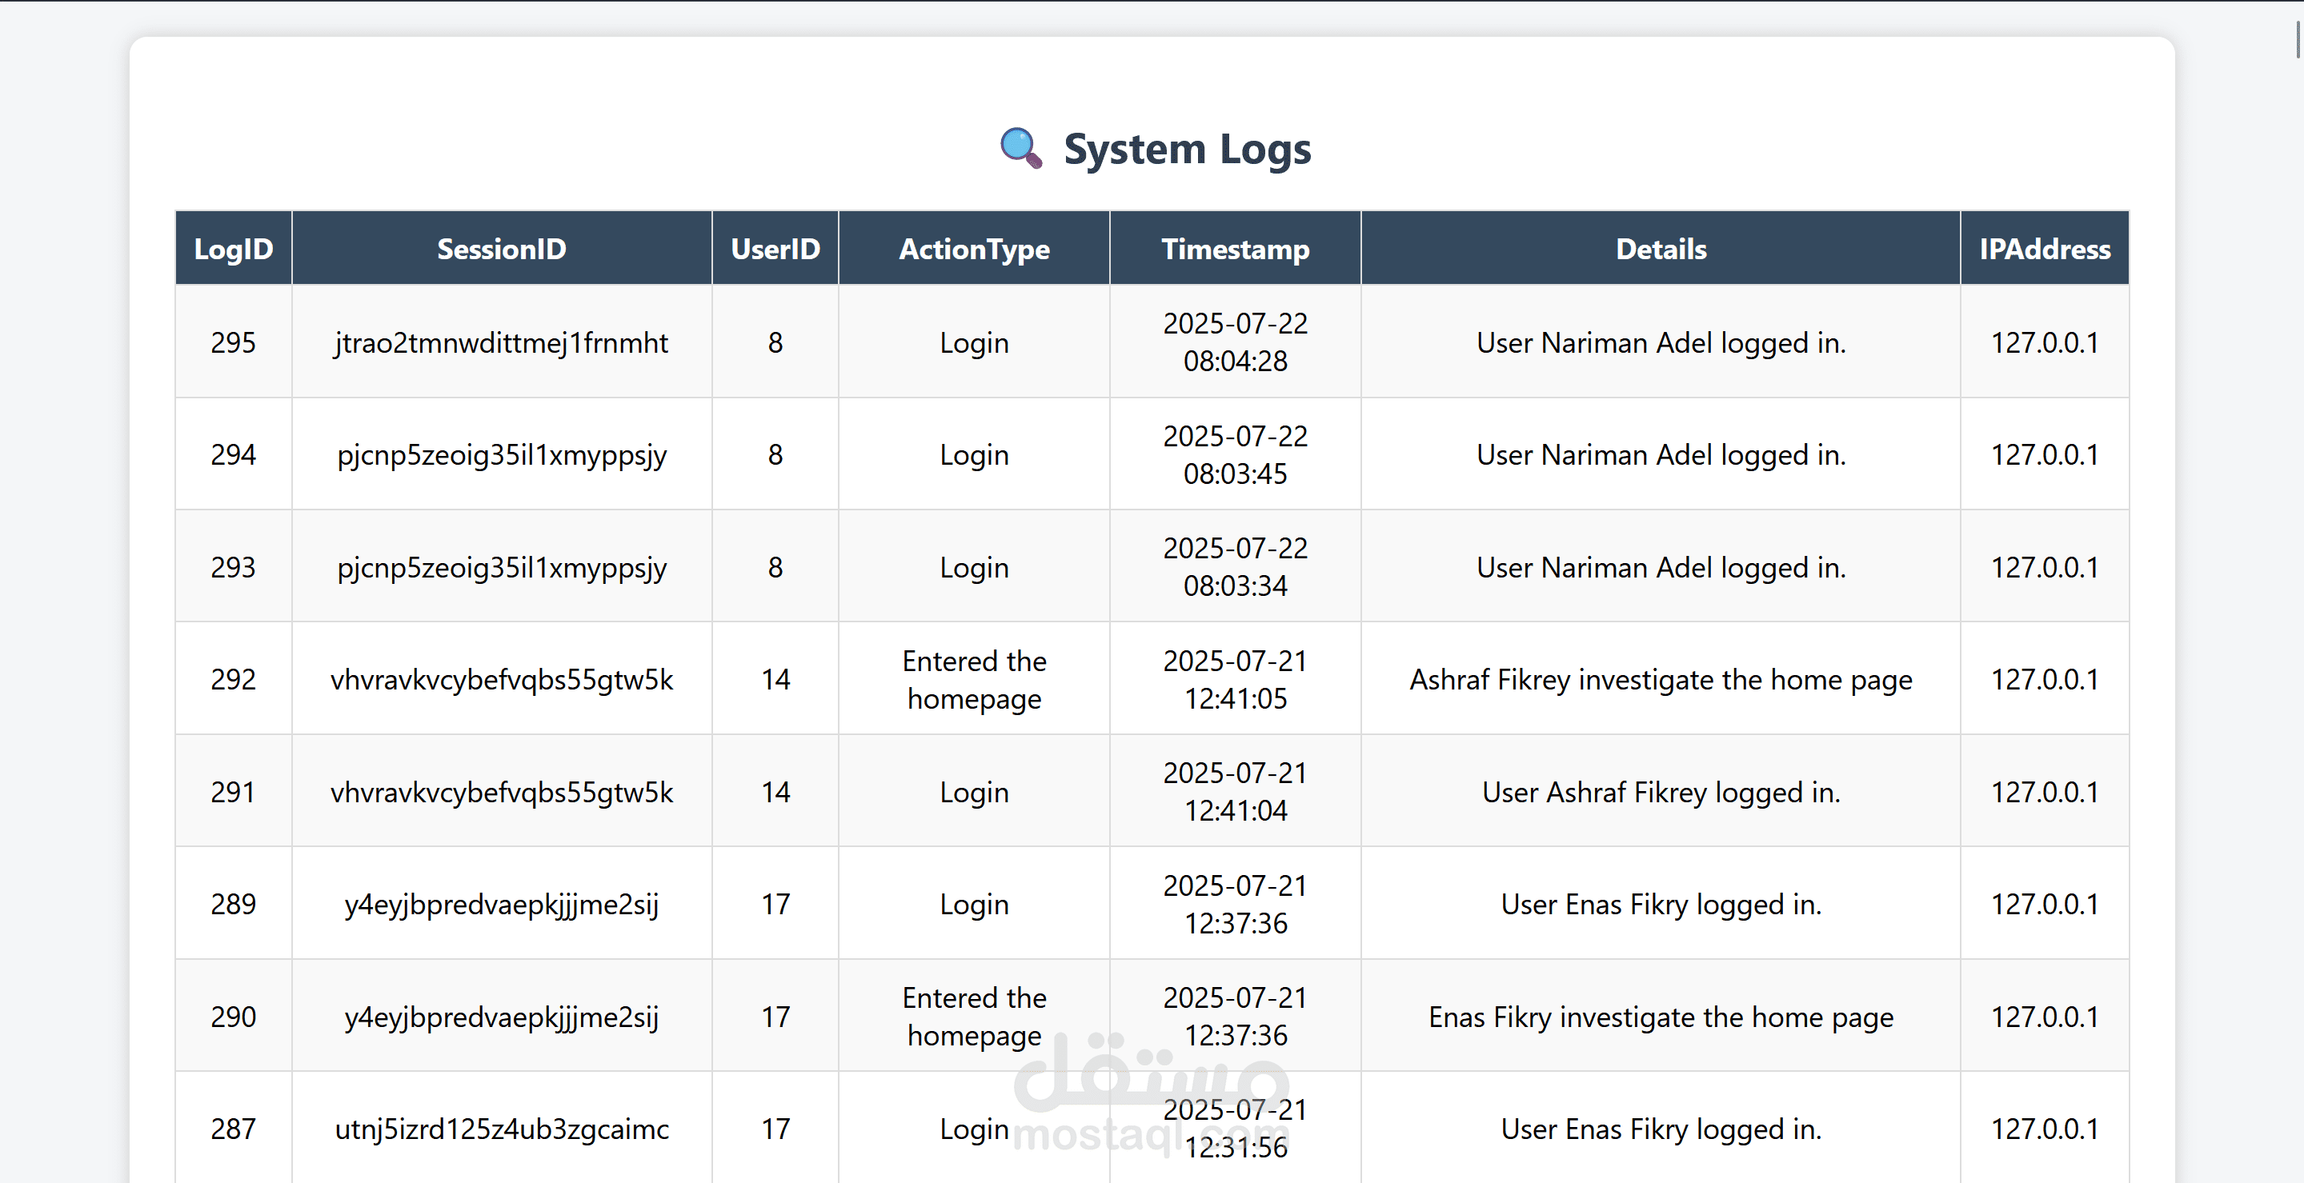Click UserID 14 in row 292
Image resolution: width=2304 pixels, height=1183 pixels.
click(775, 680)
